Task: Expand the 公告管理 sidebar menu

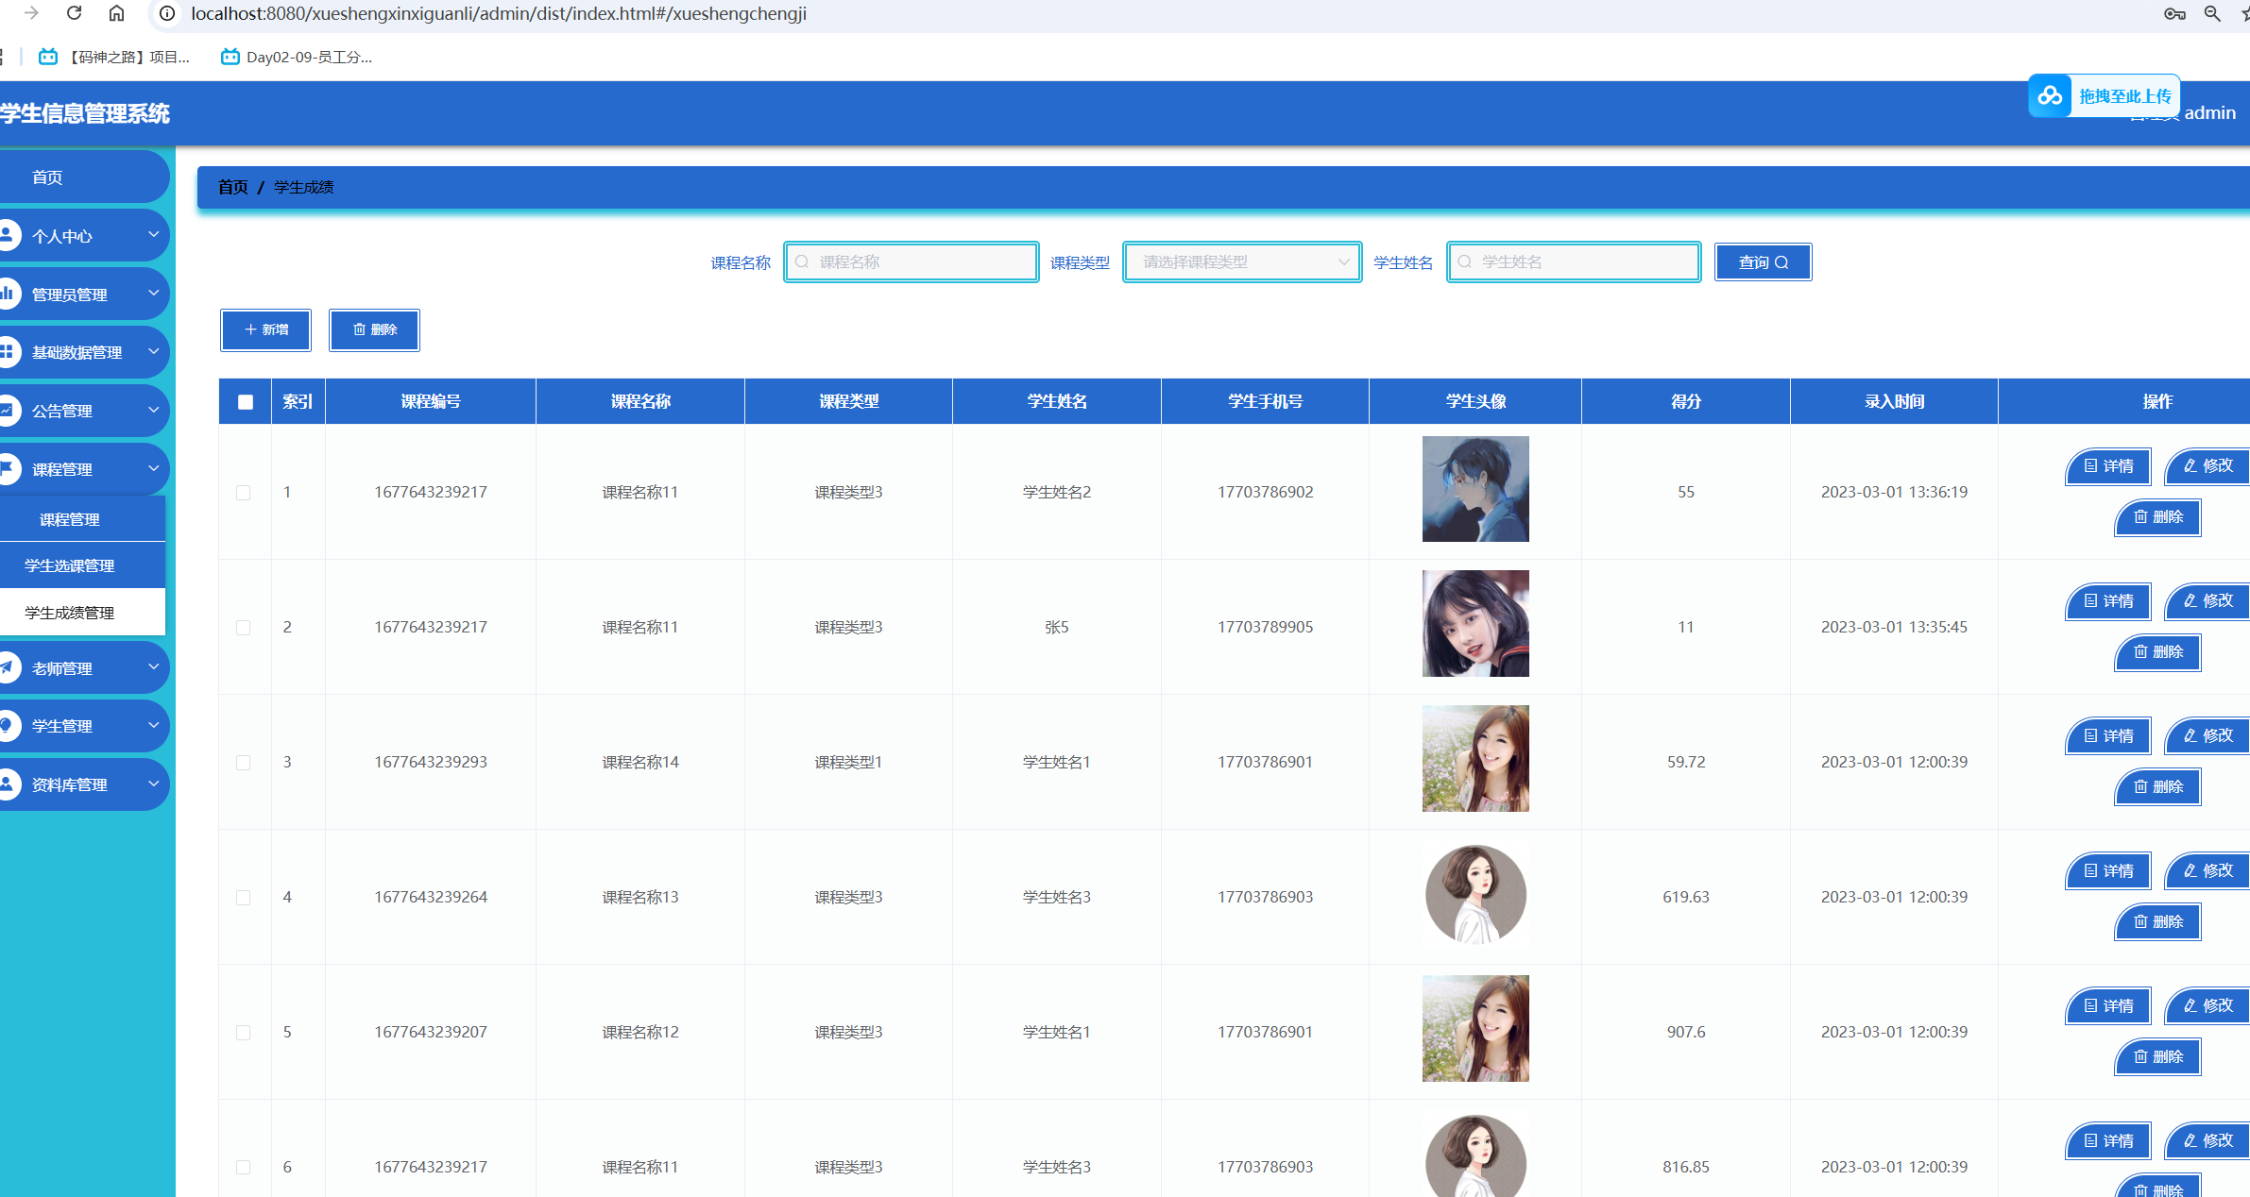Action: coord(83,411)
